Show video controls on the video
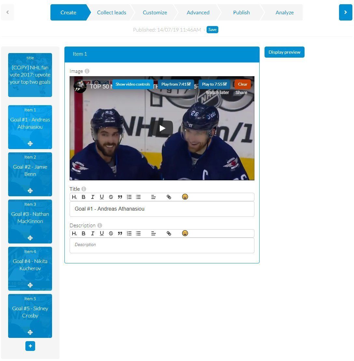The image size is (354, 361). coord(133,84)
